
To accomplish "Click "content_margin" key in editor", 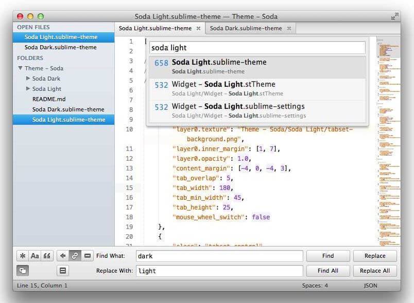I will pyautogui.click(x=201, y=168).
